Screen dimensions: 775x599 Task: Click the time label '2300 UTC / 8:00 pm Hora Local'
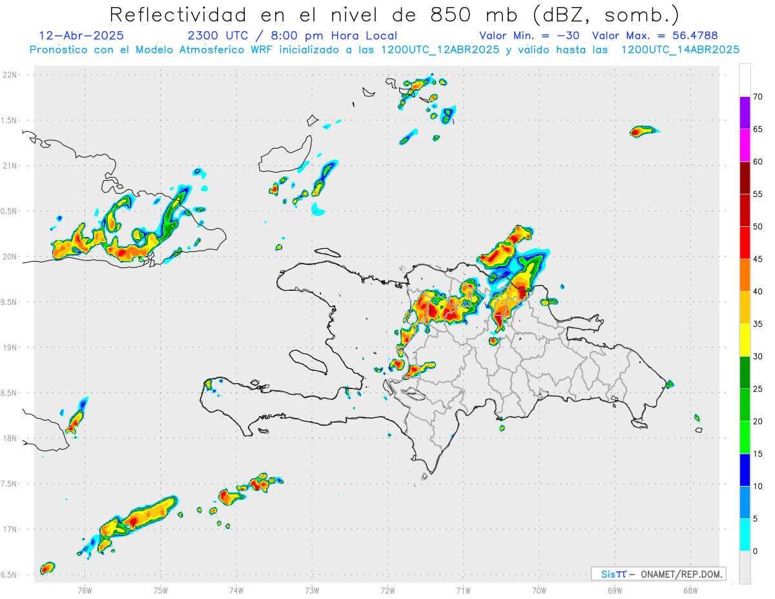tap(293, 36)
